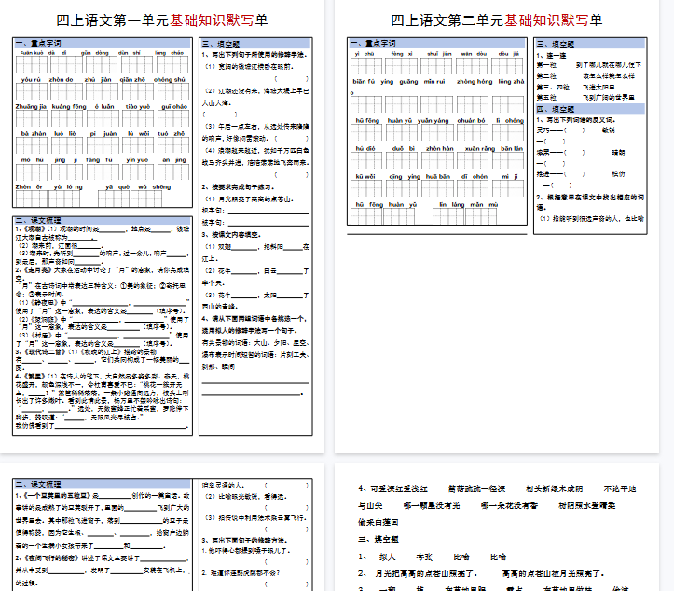The image size is (674, 591).
Task: Click the text '树头新绿未成阴'
Action: coord(555,488)
